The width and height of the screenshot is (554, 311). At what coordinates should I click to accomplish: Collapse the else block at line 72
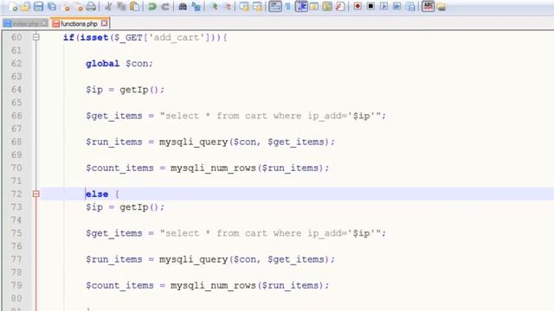tap(36, 194)
